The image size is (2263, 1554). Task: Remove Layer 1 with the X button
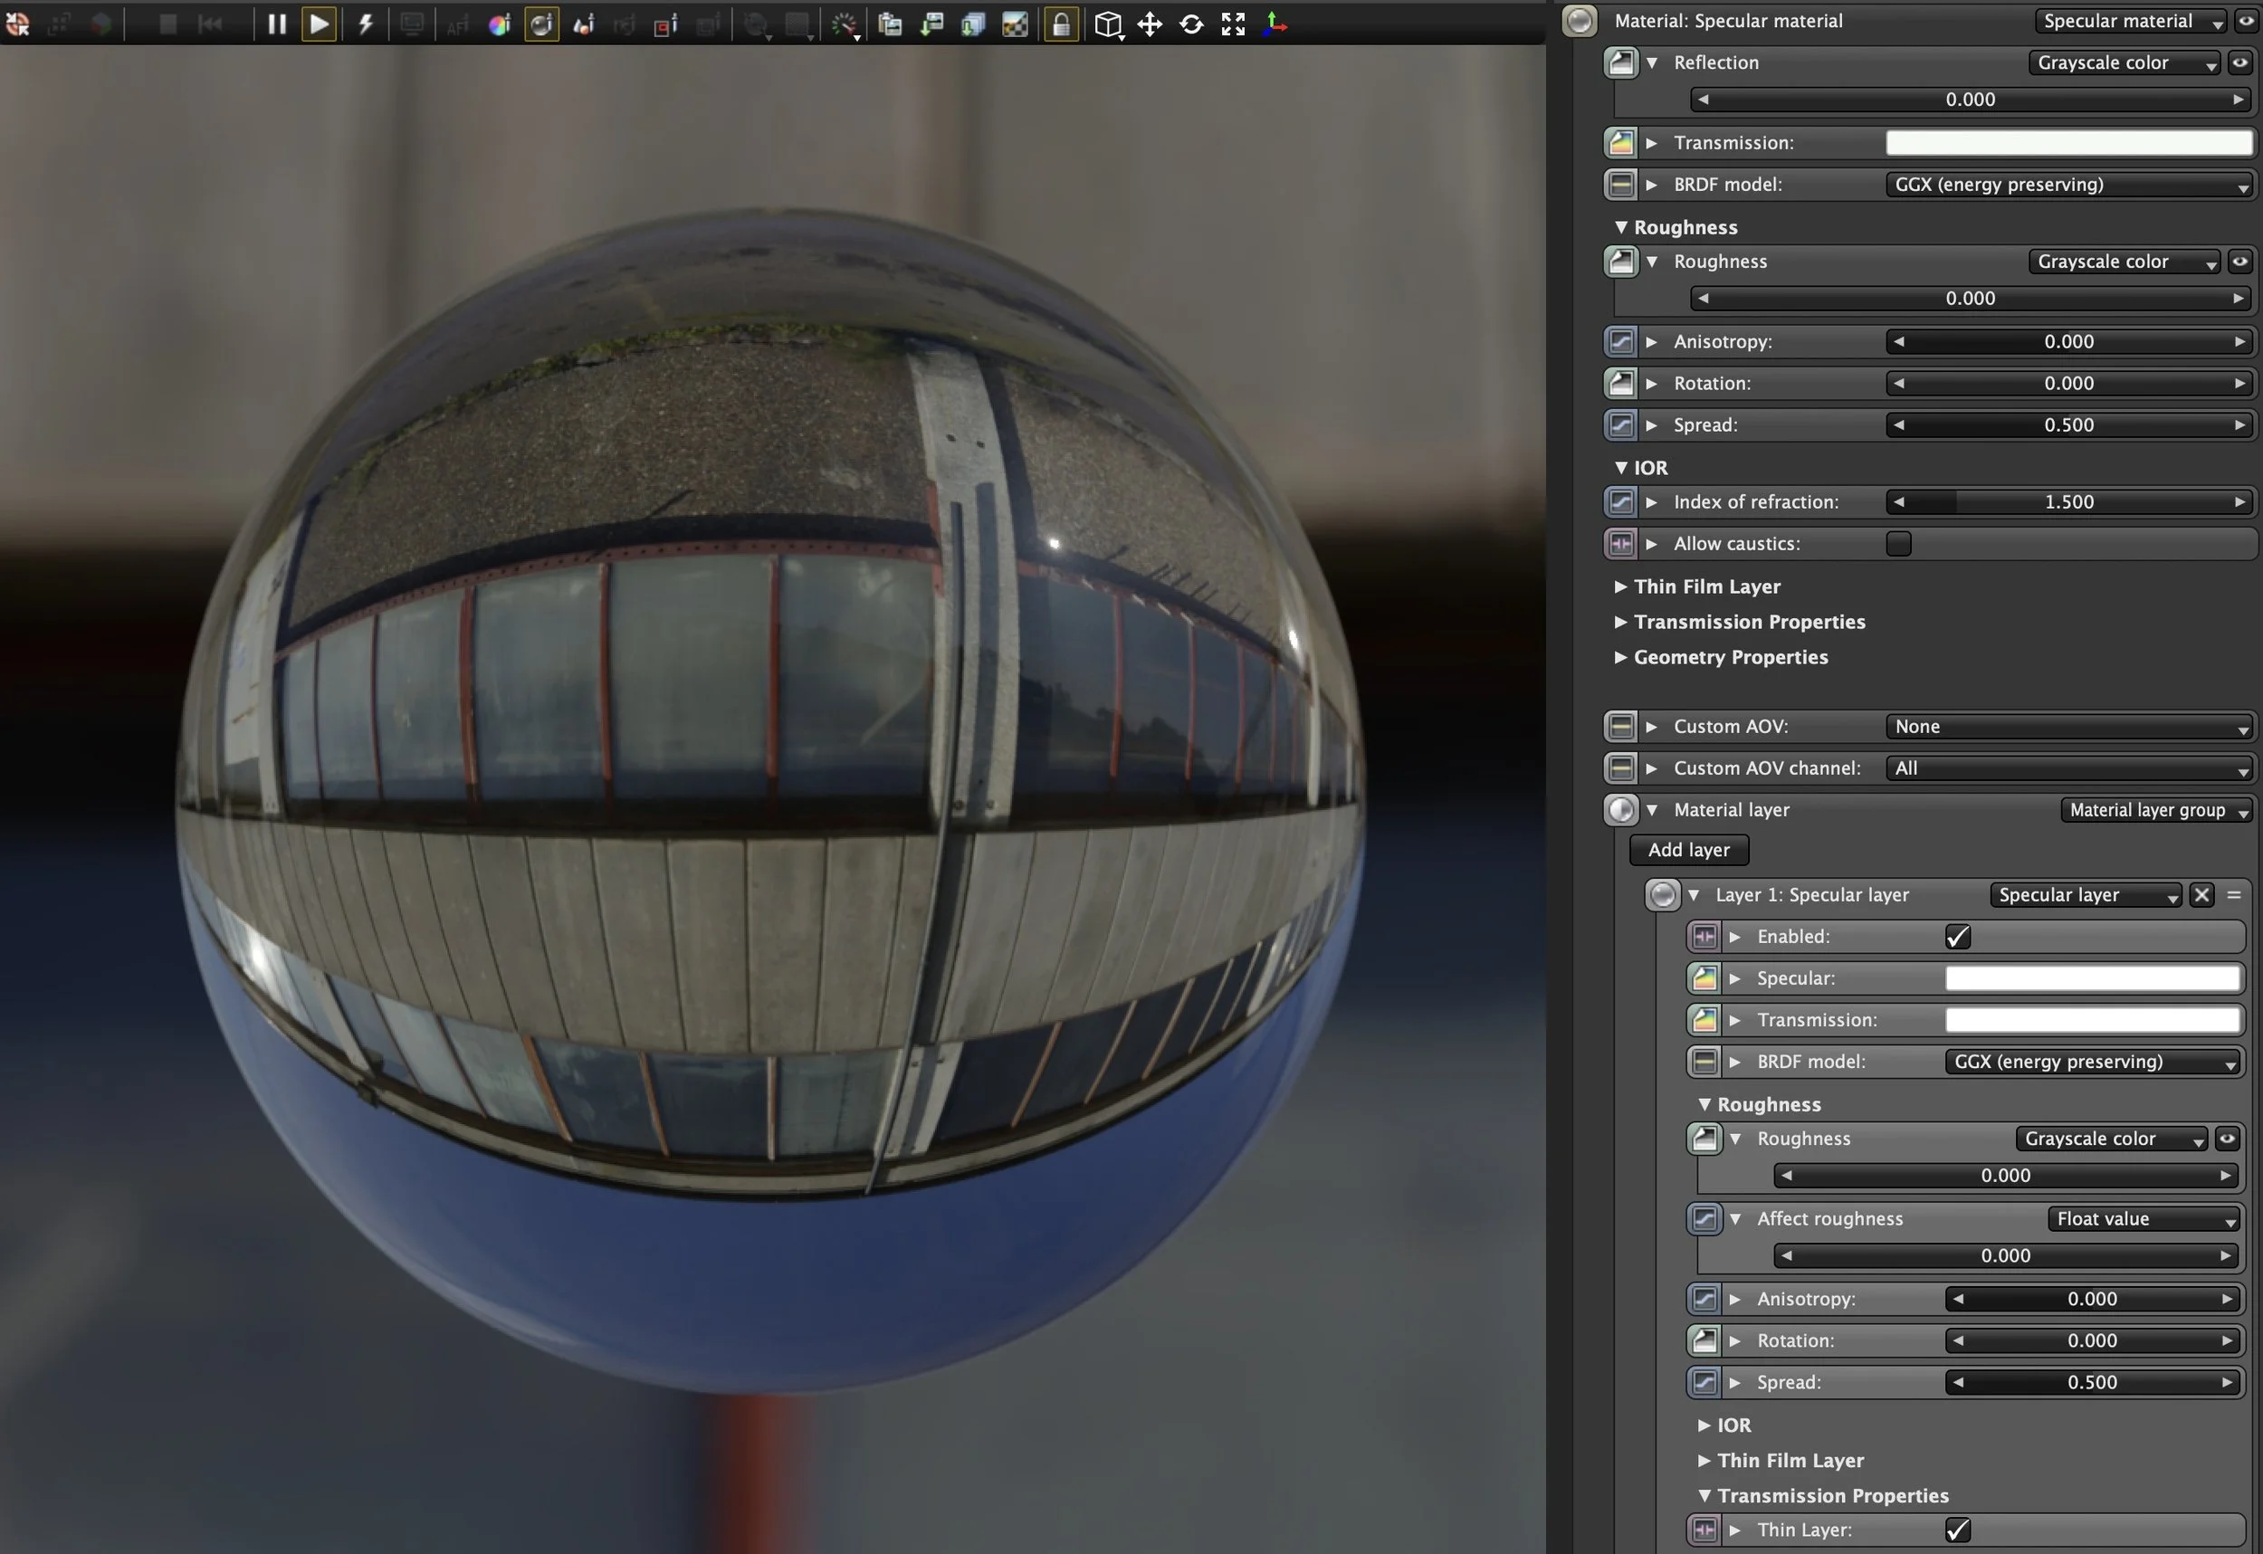tap(2201, 895)
